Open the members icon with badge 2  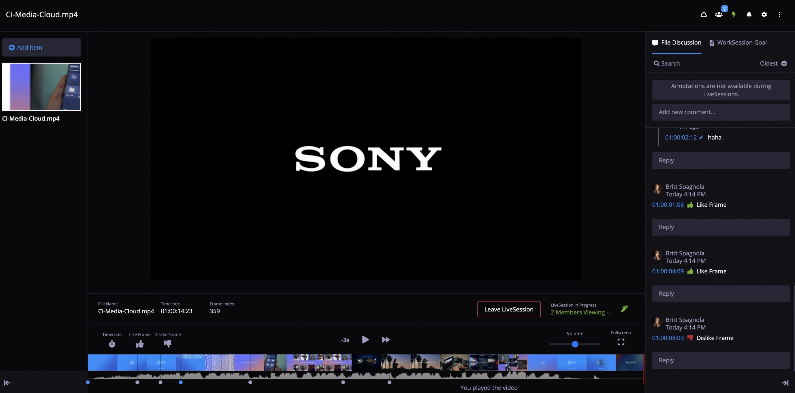(x=719, y=15)
